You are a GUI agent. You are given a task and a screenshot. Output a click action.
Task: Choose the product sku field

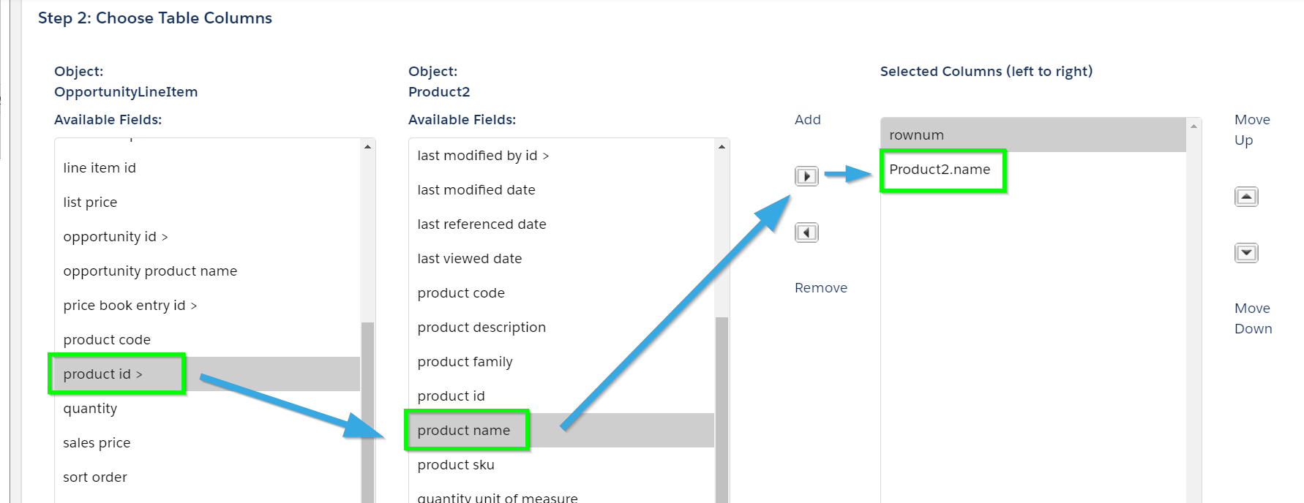click(x=561, y=464)
